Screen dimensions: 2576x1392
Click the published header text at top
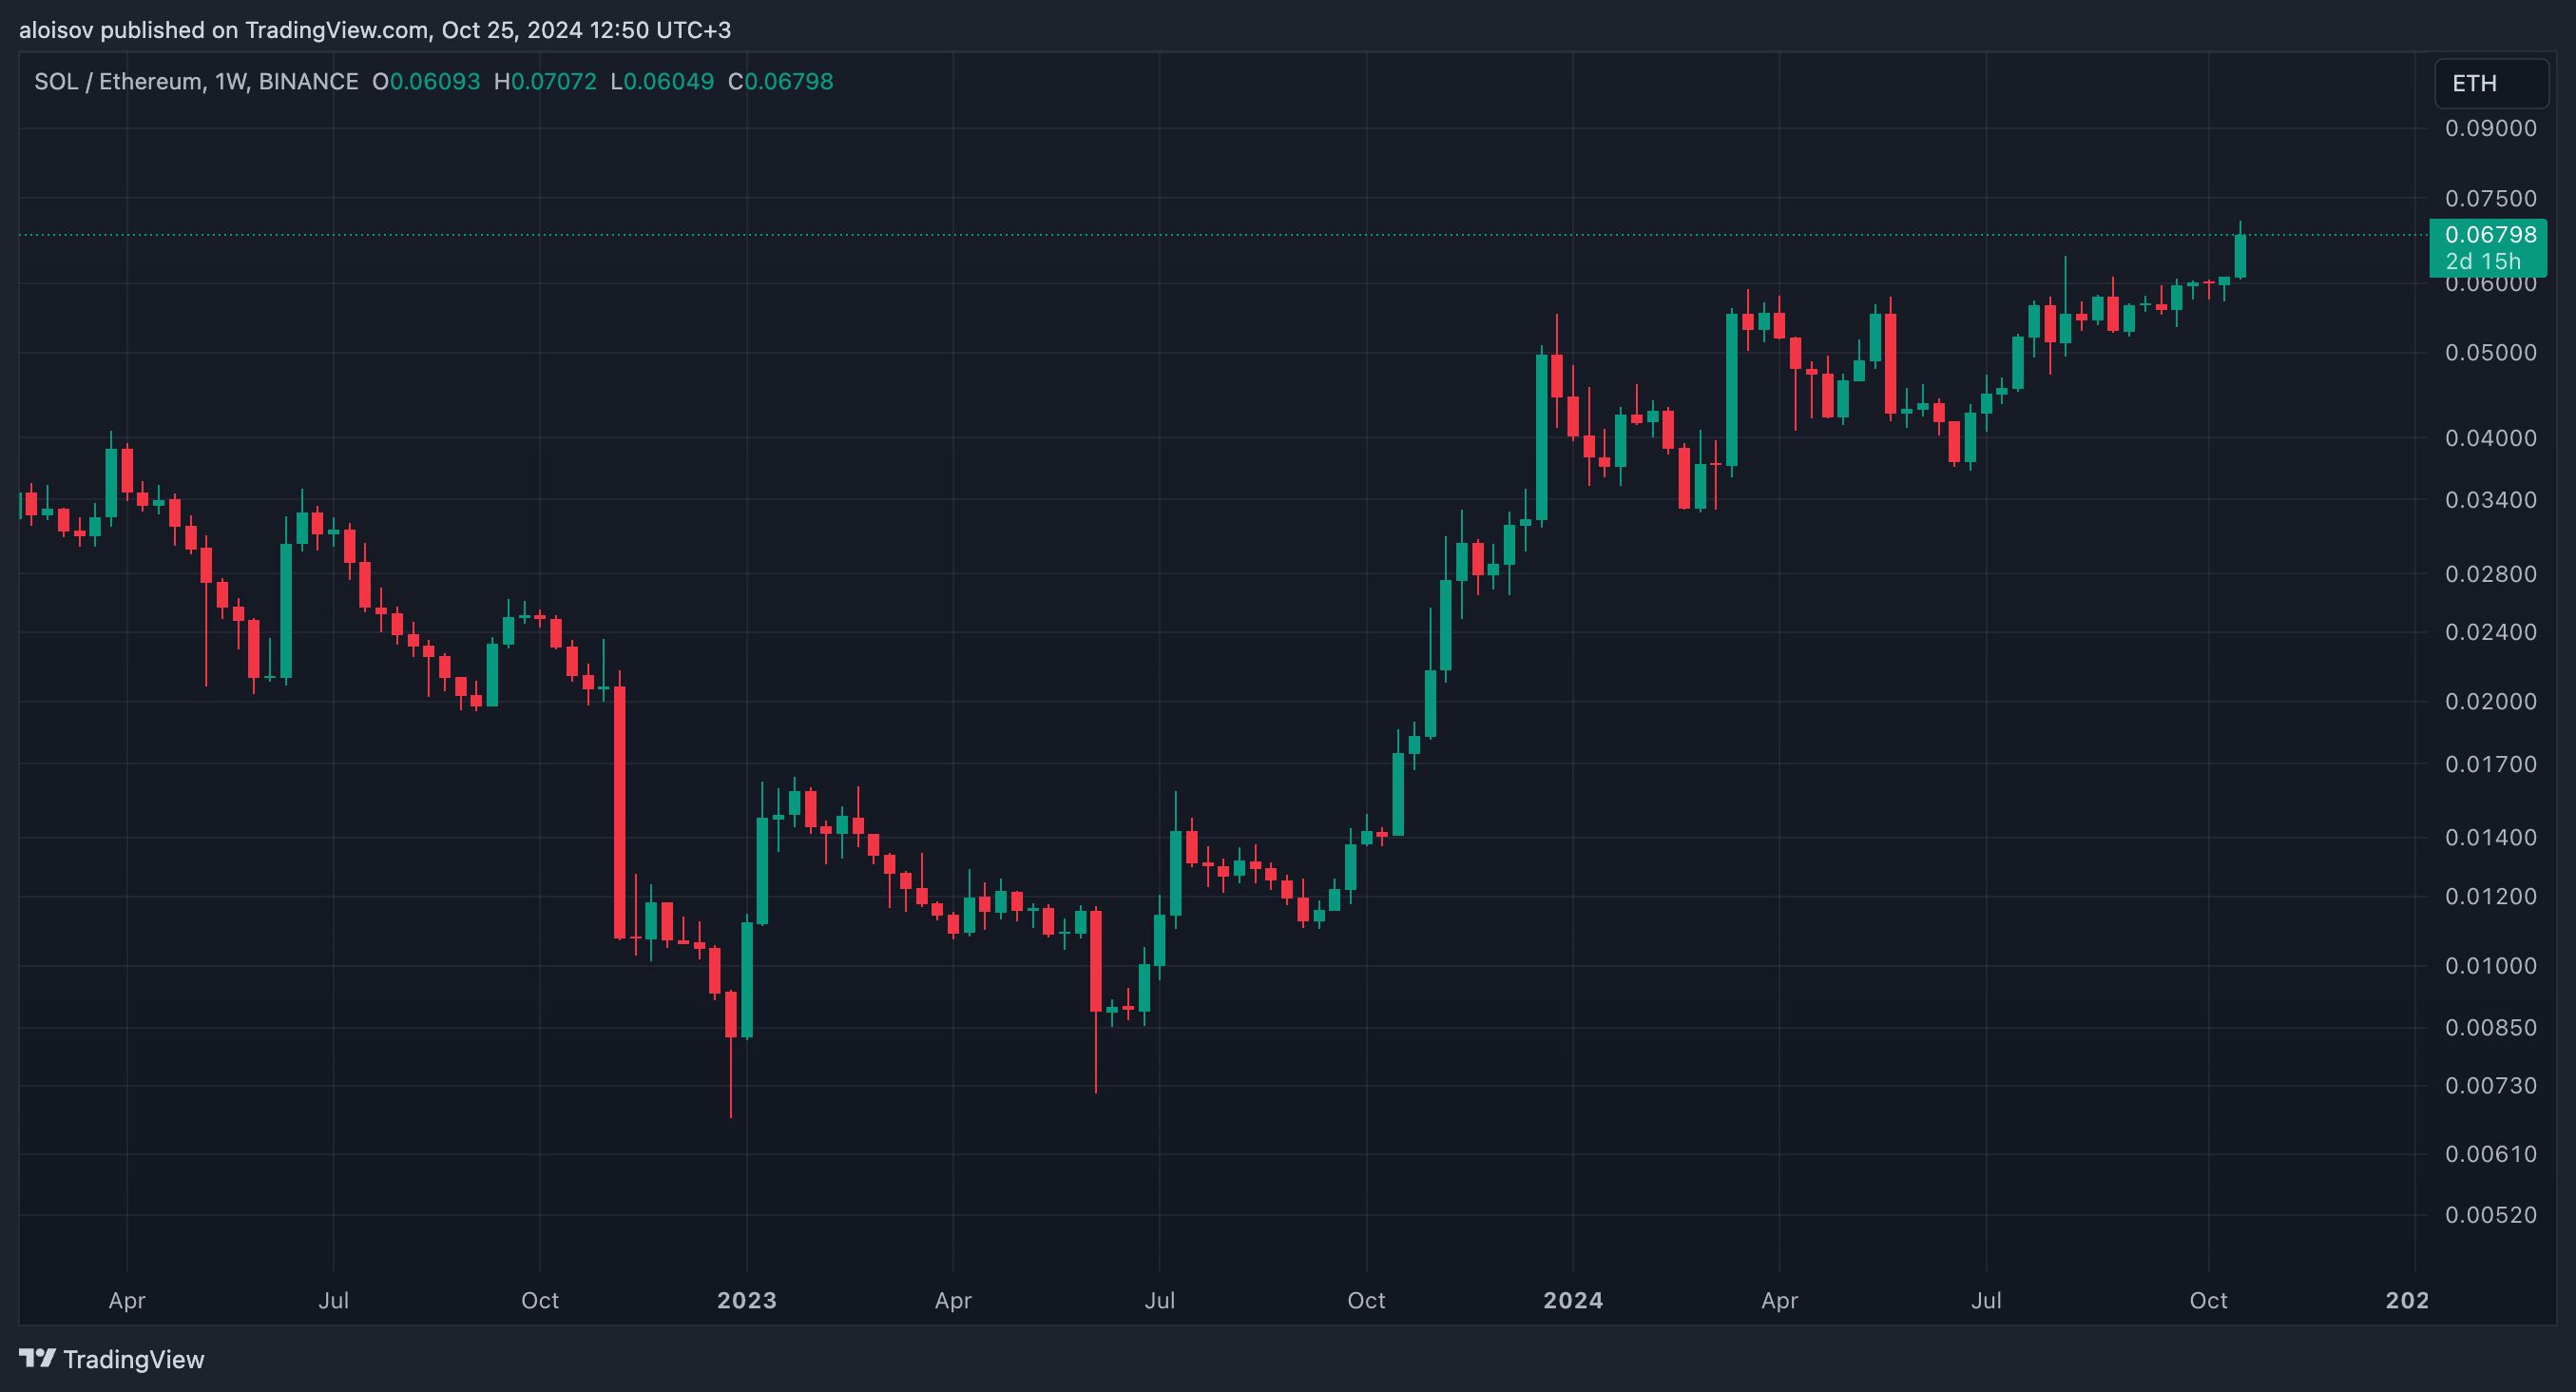point(375,30)
